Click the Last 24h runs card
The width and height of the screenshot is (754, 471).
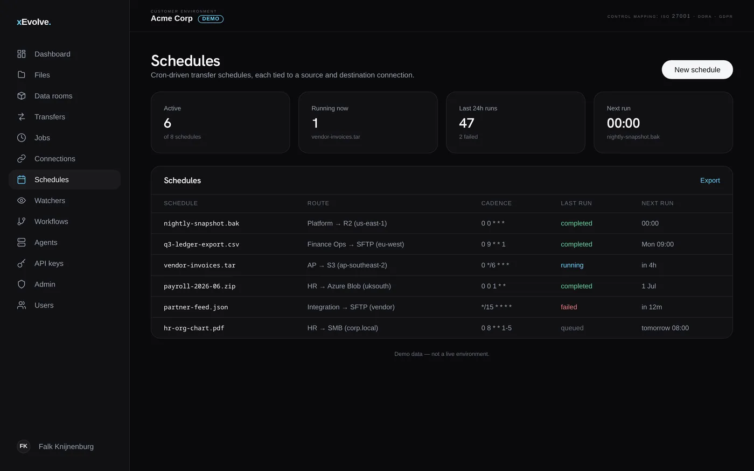515,122
